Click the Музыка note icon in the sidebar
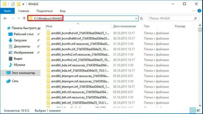203x114 pixels. coord(10,65)
